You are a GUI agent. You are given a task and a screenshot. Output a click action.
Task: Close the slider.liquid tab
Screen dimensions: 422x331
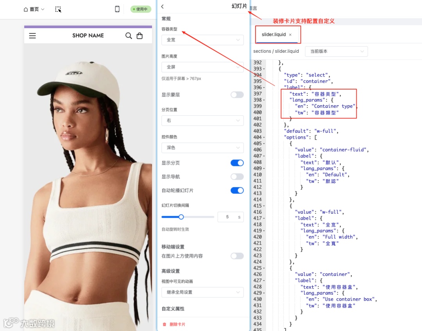click(x=290, y=35)
